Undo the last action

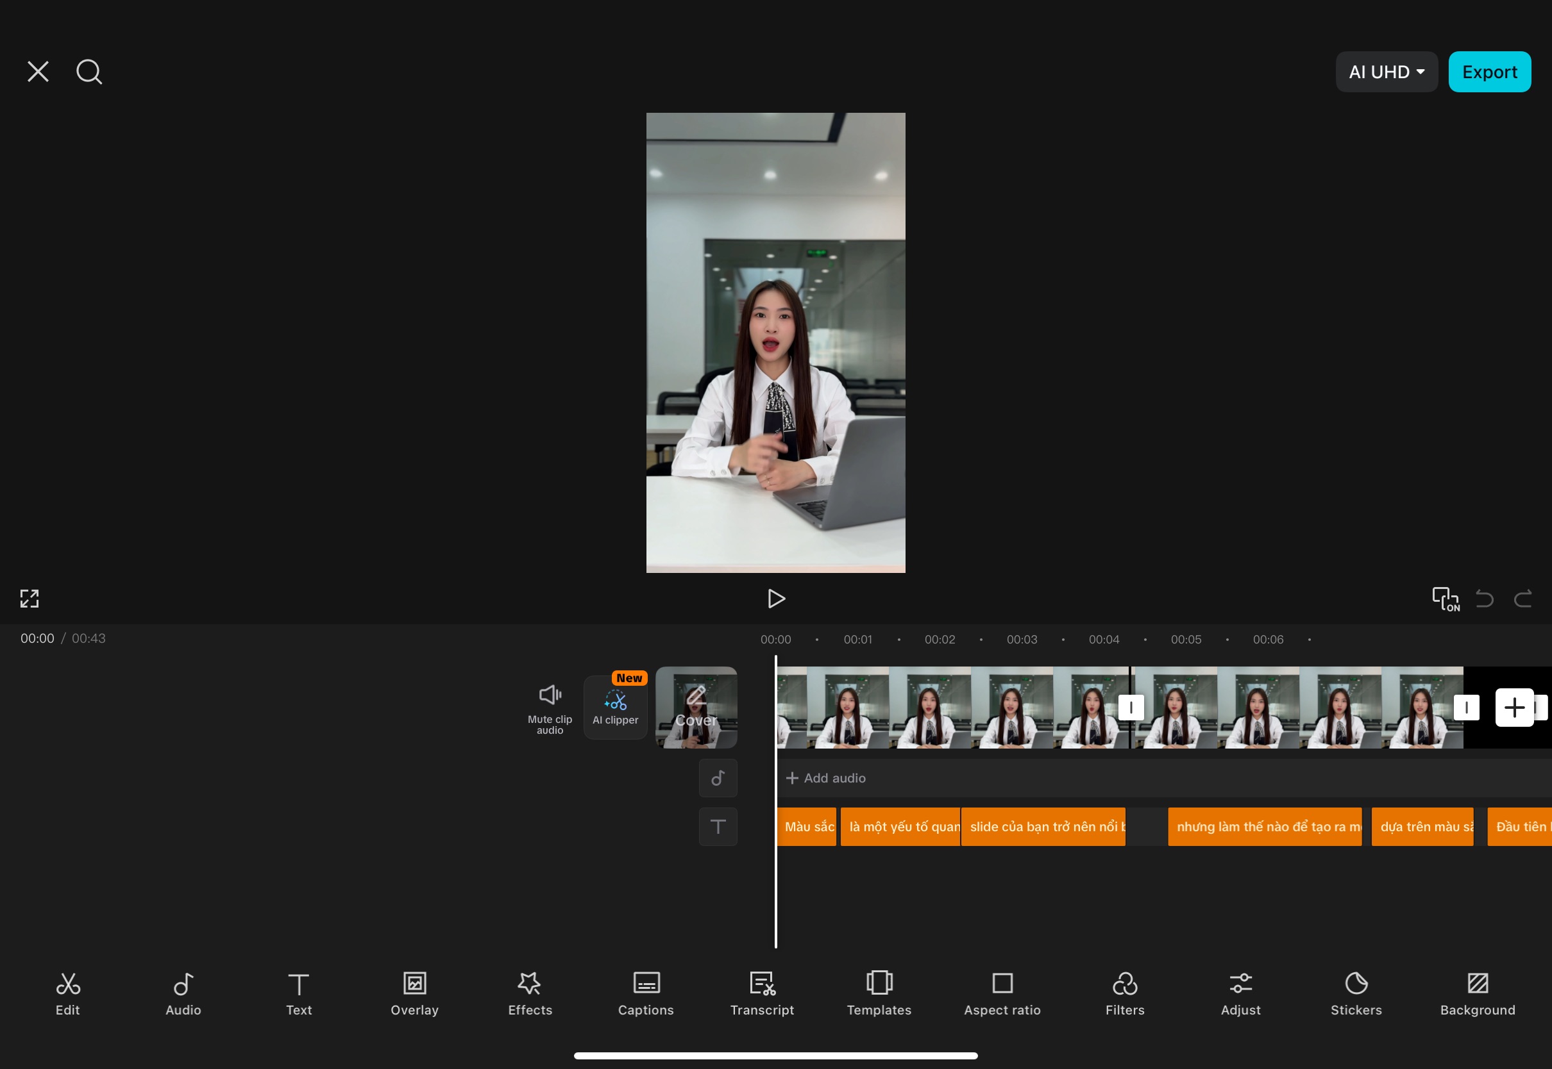(1484, 598)
